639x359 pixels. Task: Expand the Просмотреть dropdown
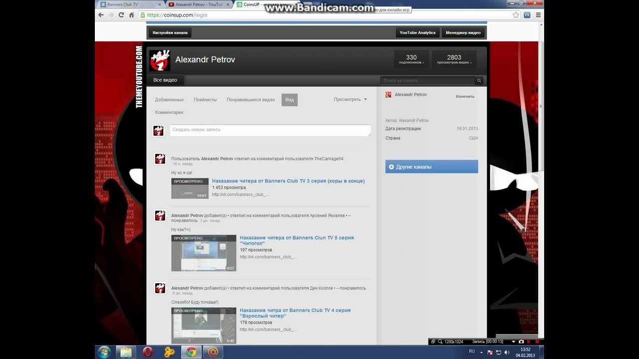coord(350,99)
